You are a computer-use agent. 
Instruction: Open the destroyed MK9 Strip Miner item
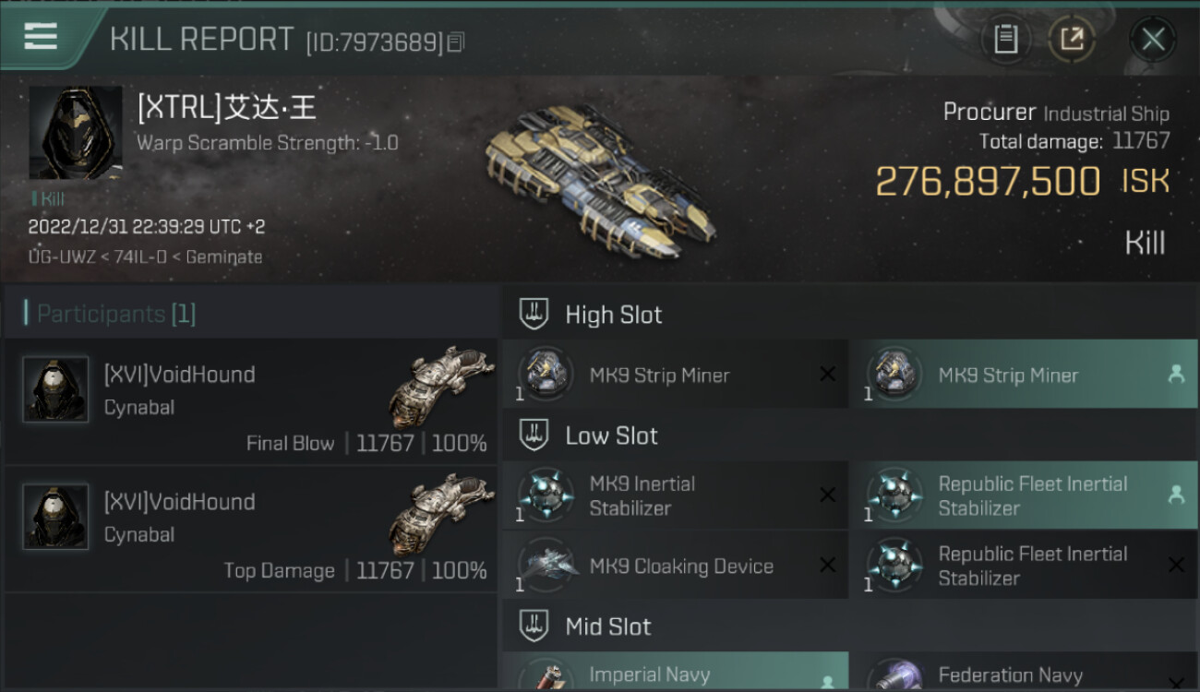click(675, 375)
